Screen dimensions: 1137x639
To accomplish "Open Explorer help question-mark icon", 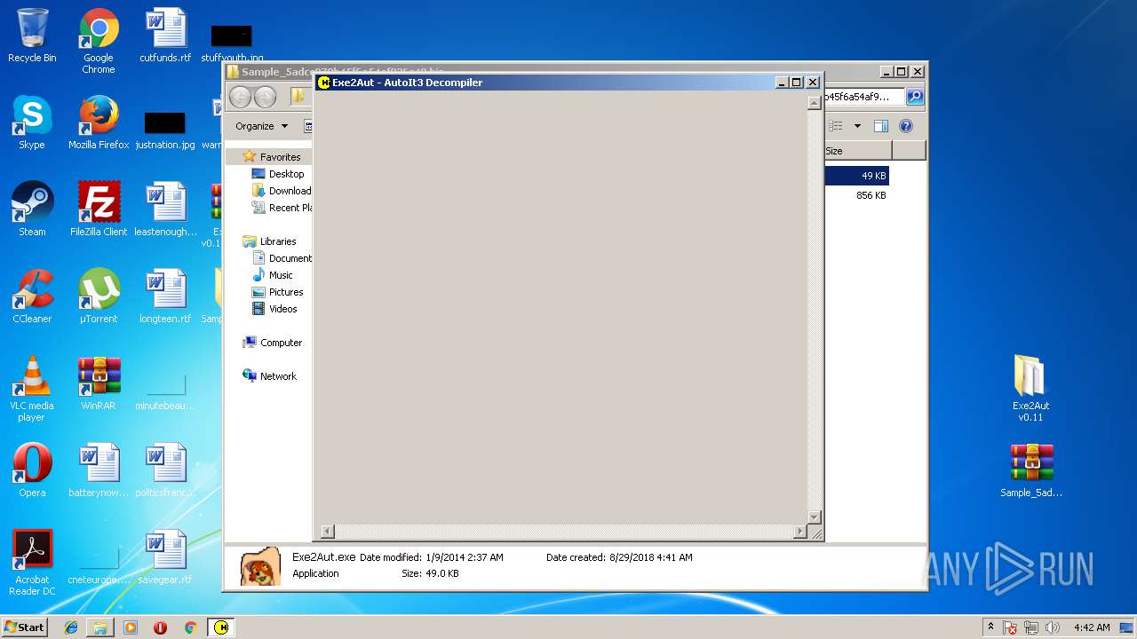I will (906, 126).
